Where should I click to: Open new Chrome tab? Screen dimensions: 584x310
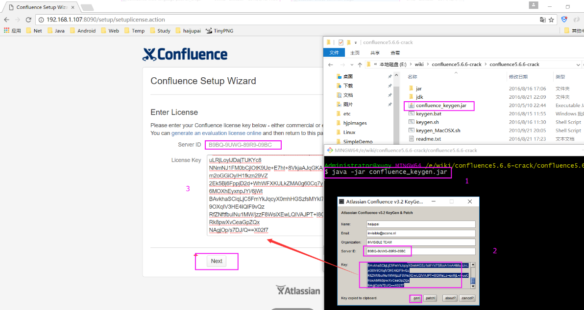click(87, 7)
